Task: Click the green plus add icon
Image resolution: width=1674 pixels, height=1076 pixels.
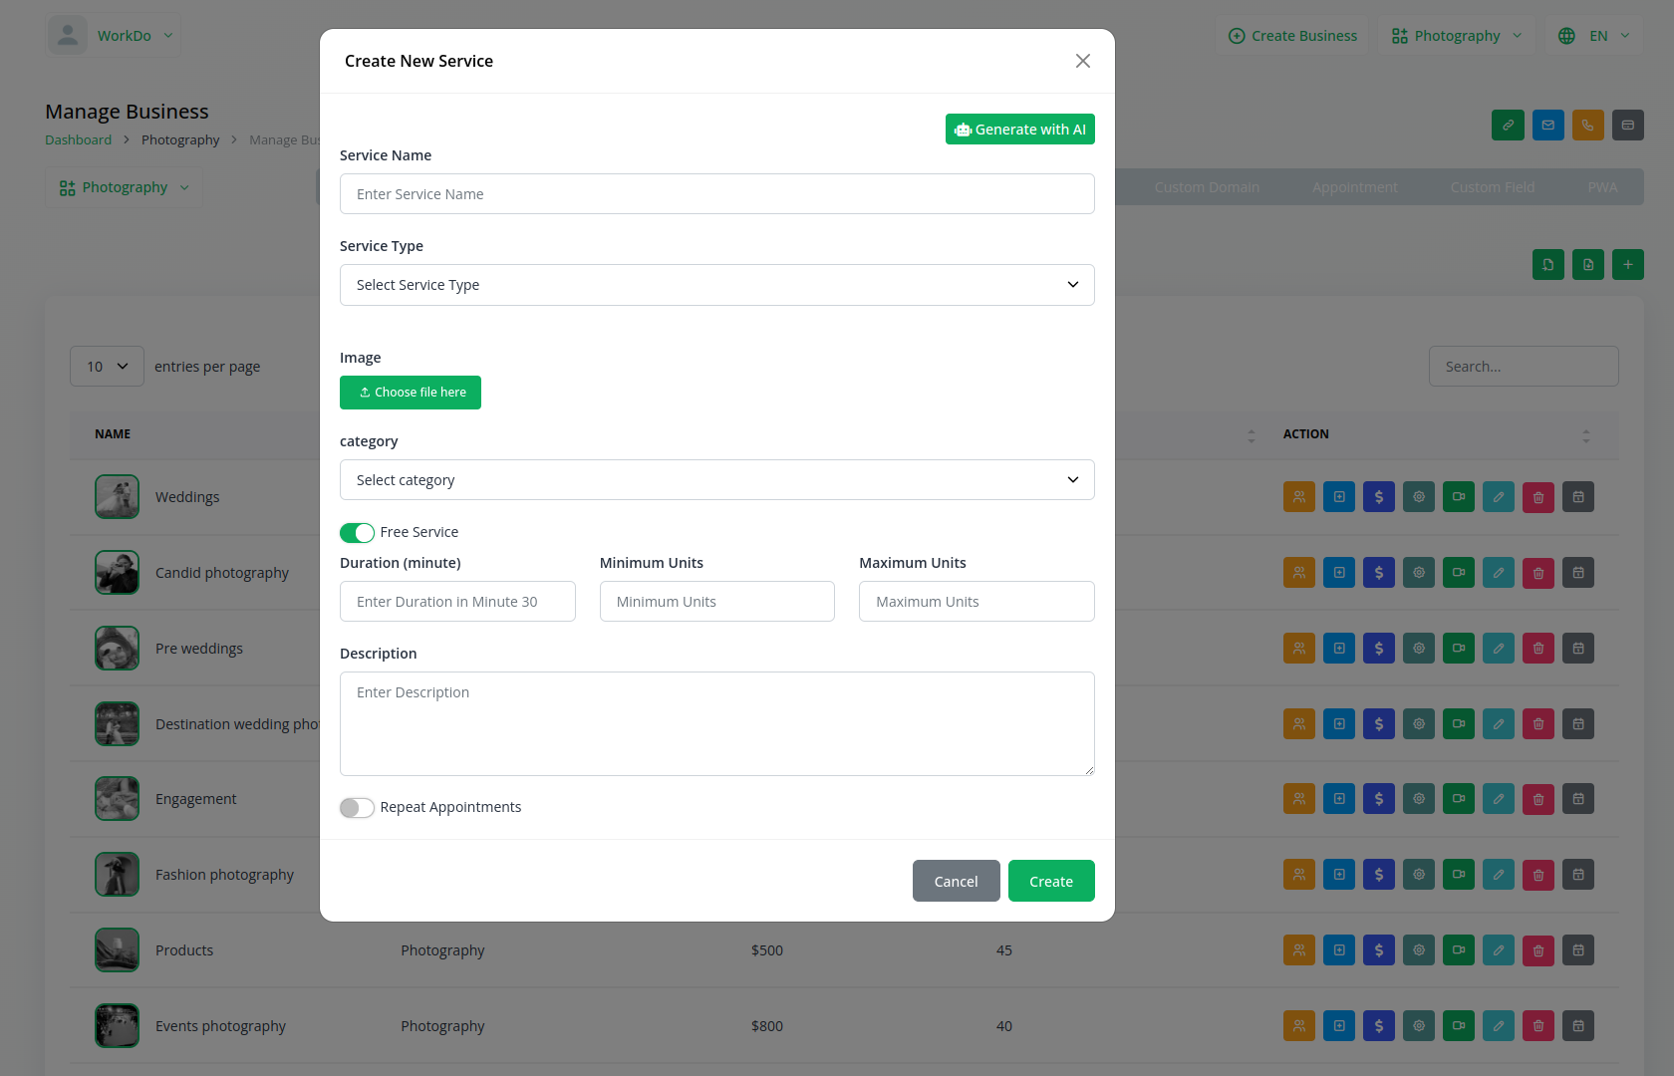Action: [x=1627, y=265]
